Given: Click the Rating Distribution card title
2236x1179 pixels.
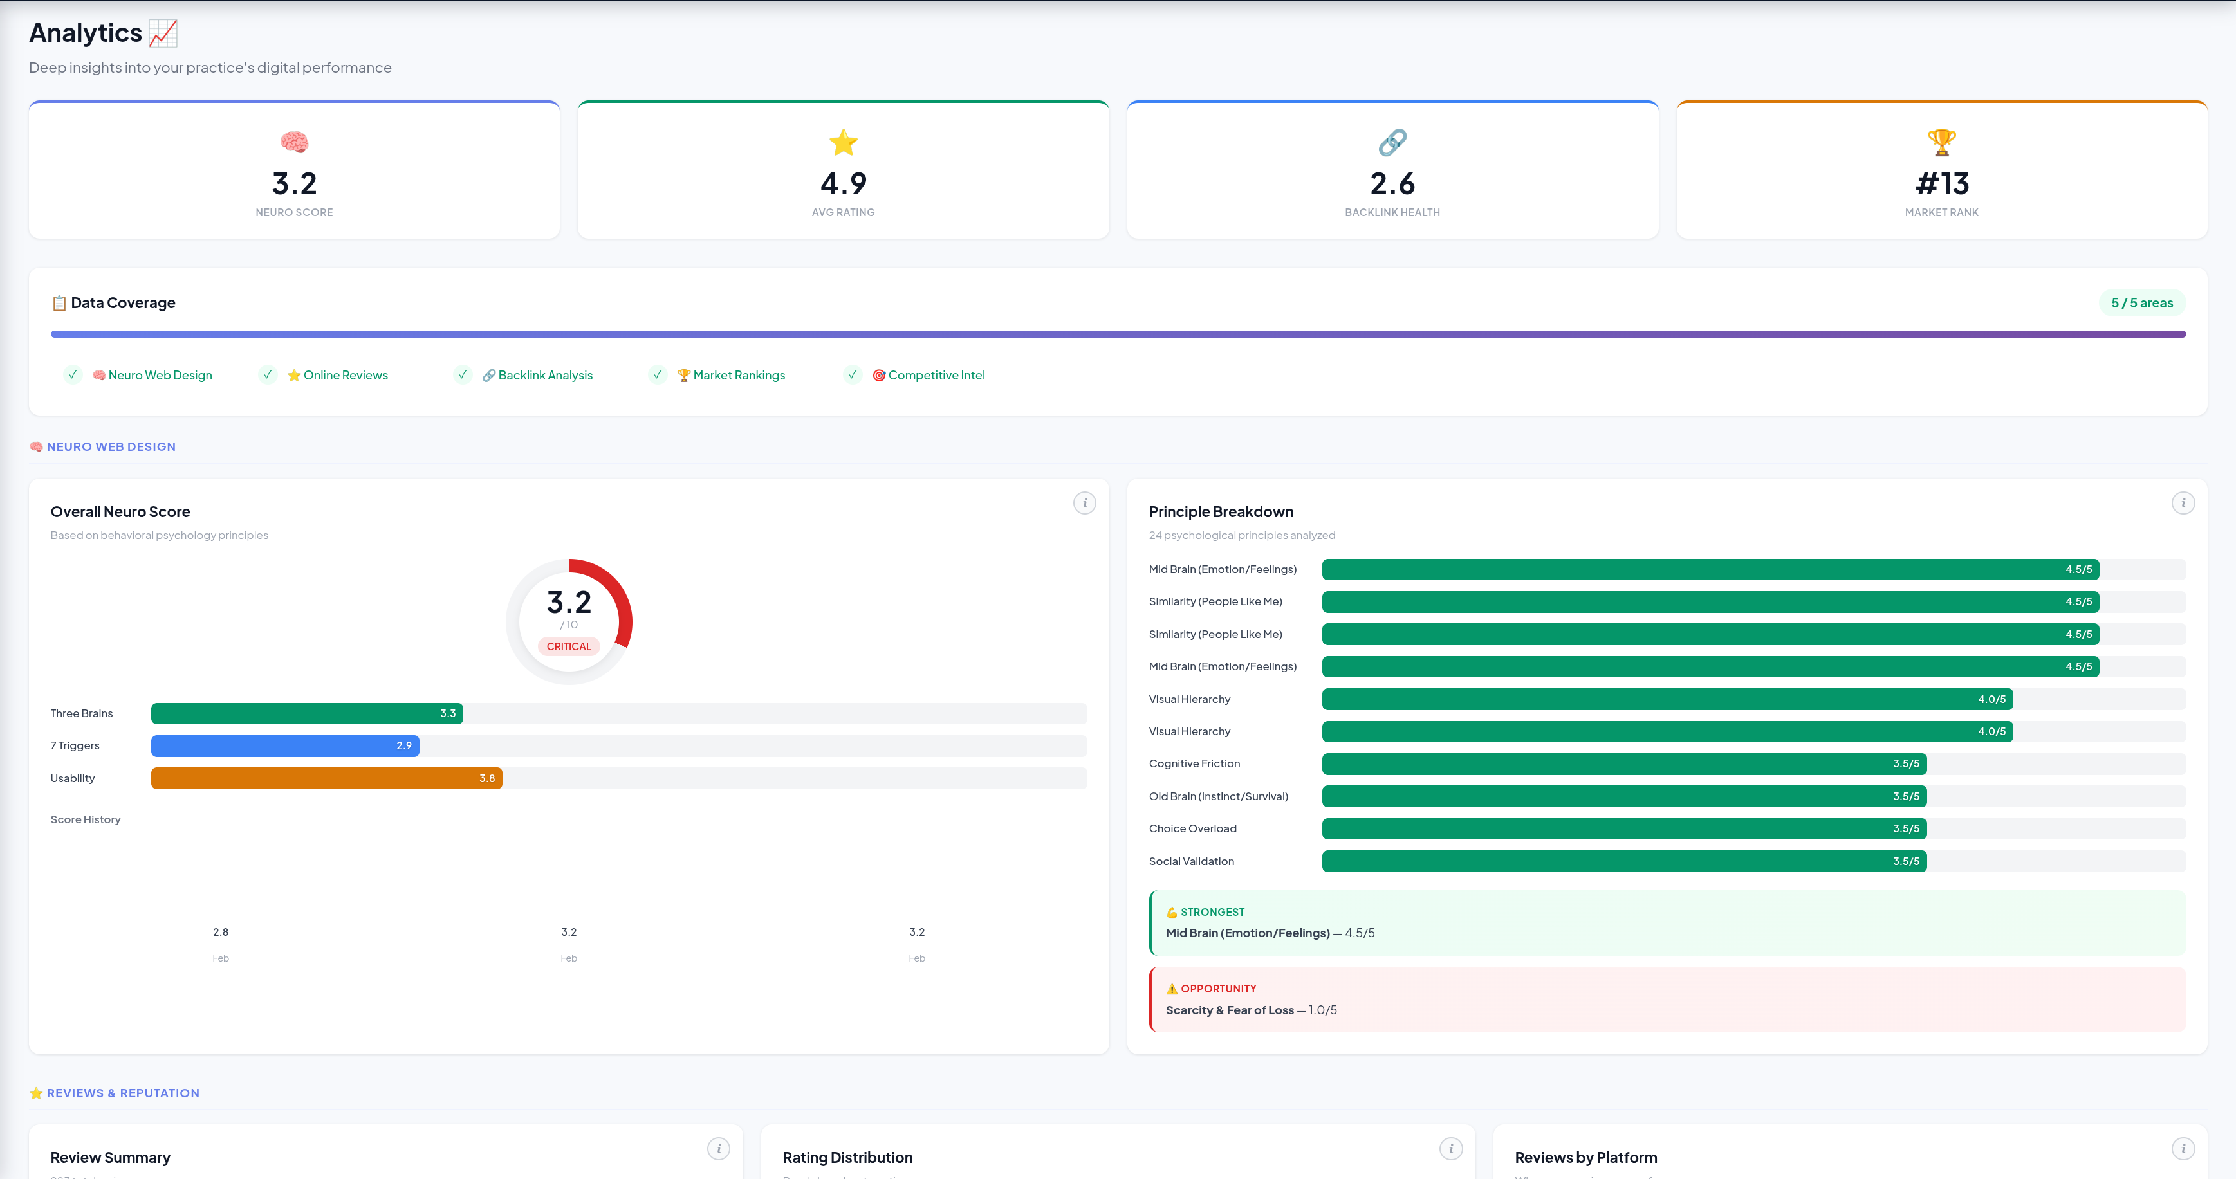Looking at the screenshot, I should tap(847, 1157).
